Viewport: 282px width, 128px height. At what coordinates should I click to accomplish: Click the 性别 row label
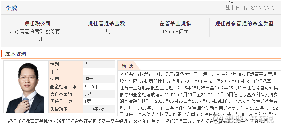pyautogui.click(x=54, y=64)
